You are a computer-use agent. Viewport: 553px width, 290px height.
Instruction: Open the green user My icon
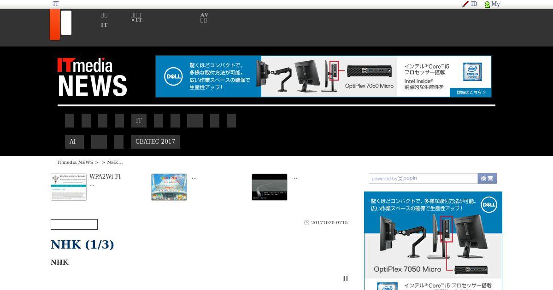pos(487,4)
